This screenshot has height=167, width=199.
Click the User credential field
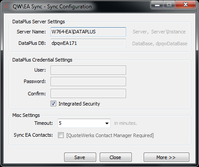pos(88,70)
